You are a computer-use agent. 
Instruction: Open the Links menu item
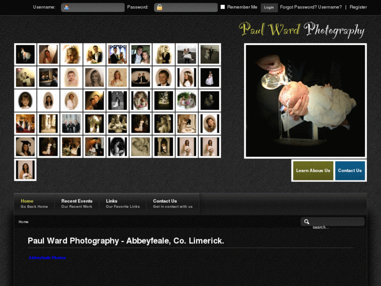click(x=123, y=204)
